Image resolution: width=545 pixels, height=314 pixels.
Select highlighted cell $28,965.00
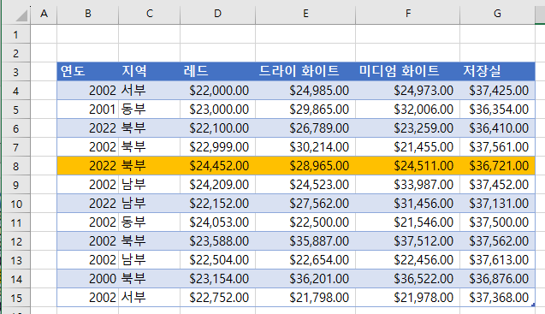click(305, 165)
